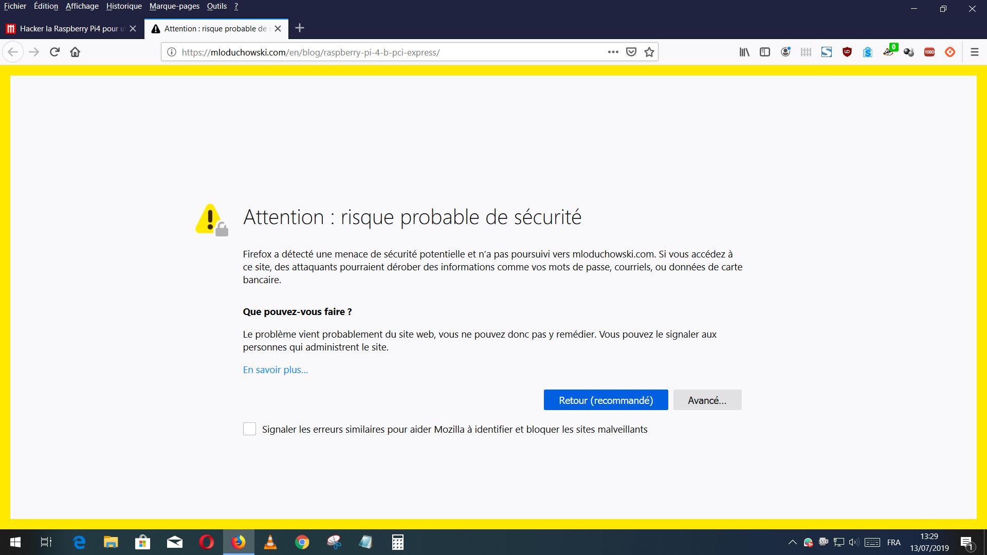This screenshot has width=987, height=555.
Task: Open the Marque-pages menu
Action: [174, 6]
